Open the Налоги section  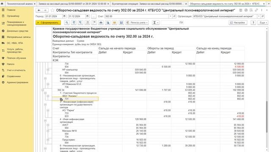click(x=11, y=64)
